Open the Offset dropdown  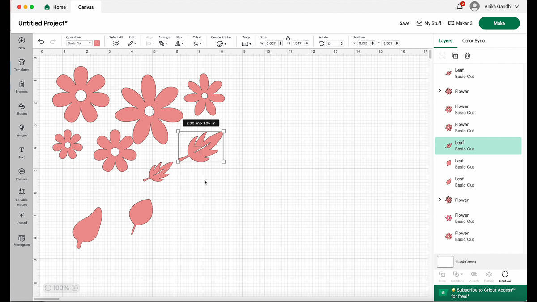click(x=197, y=43)
